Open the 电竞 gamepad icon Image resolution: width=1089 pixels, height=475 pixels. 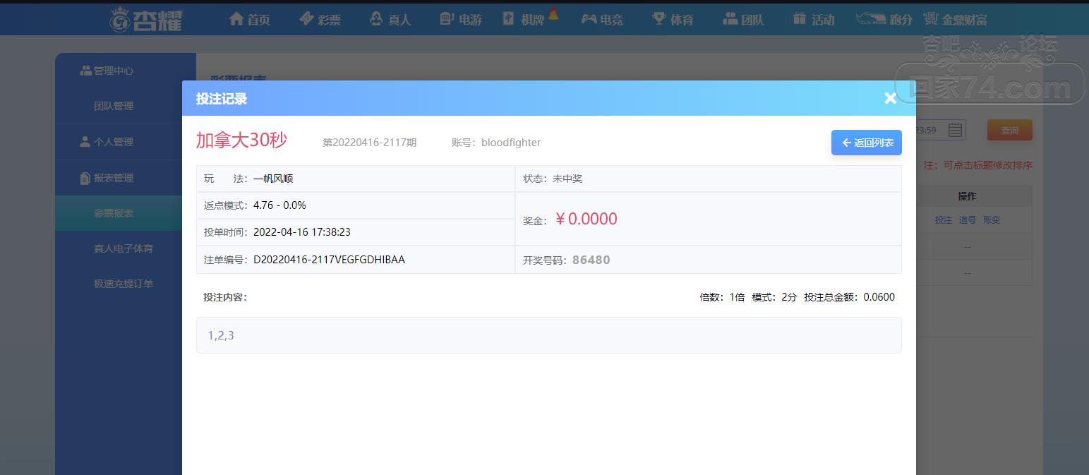click(589, 19)
